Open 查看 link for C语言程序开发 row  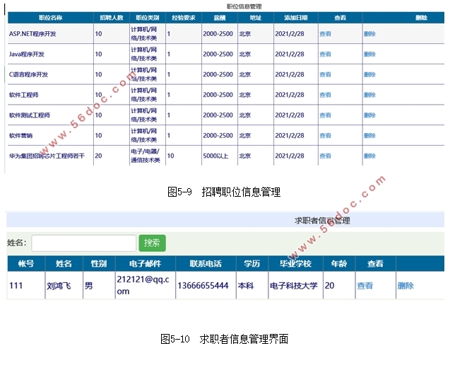326,75
